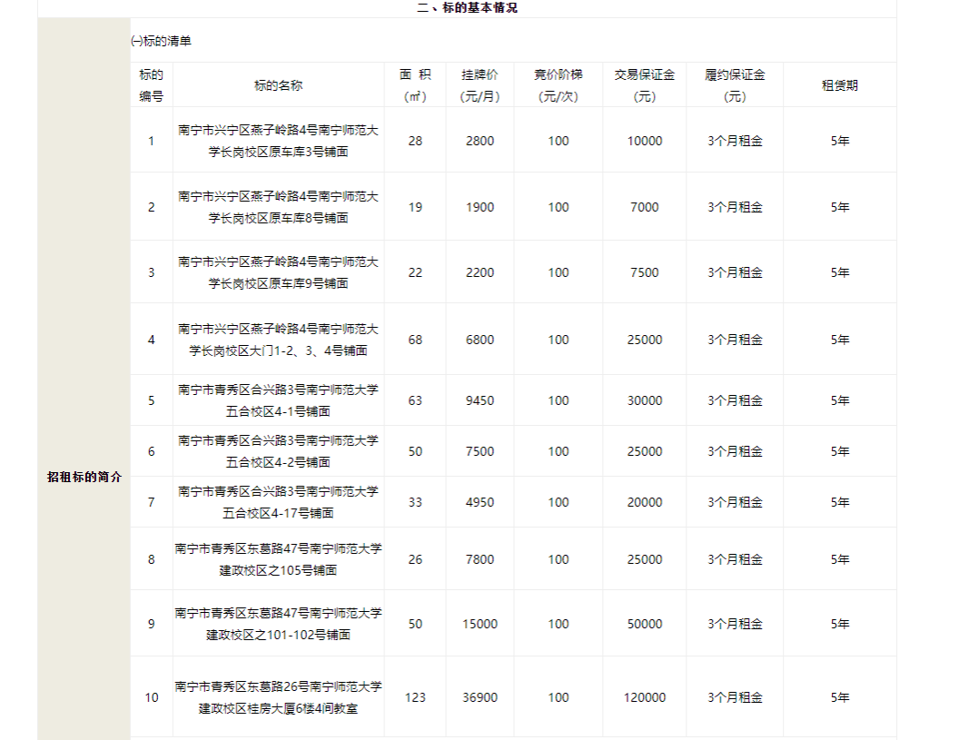Click the 桂房大厦6楼4间教室 listing name

(x=278, y=697)
